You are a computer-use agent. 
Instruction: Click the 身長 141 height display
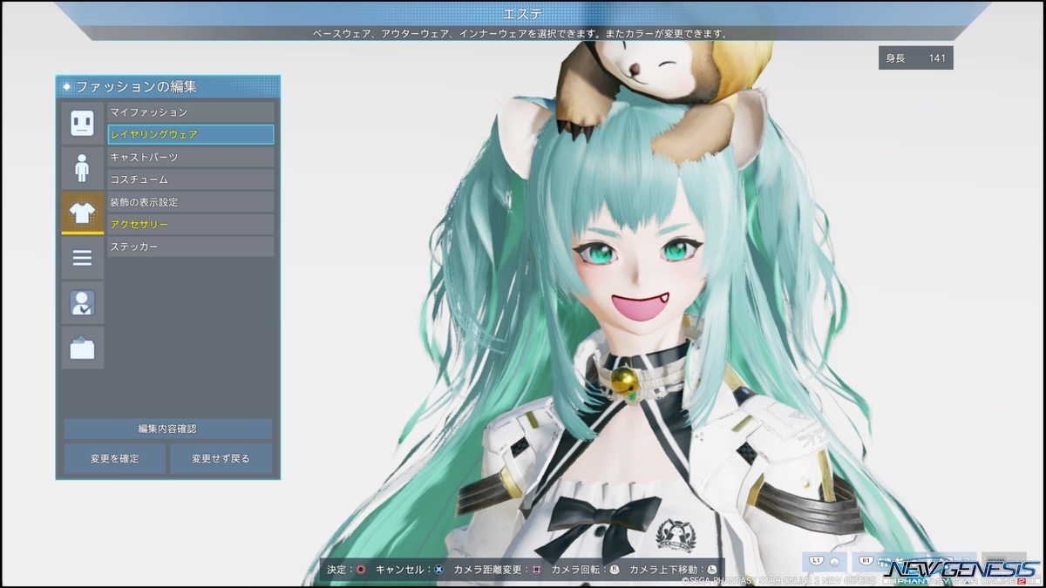(915, 58)
